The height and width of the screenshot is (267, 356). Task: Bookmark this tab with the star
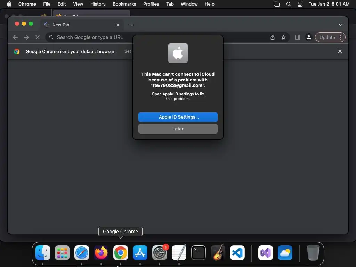(x=284, y=37)
